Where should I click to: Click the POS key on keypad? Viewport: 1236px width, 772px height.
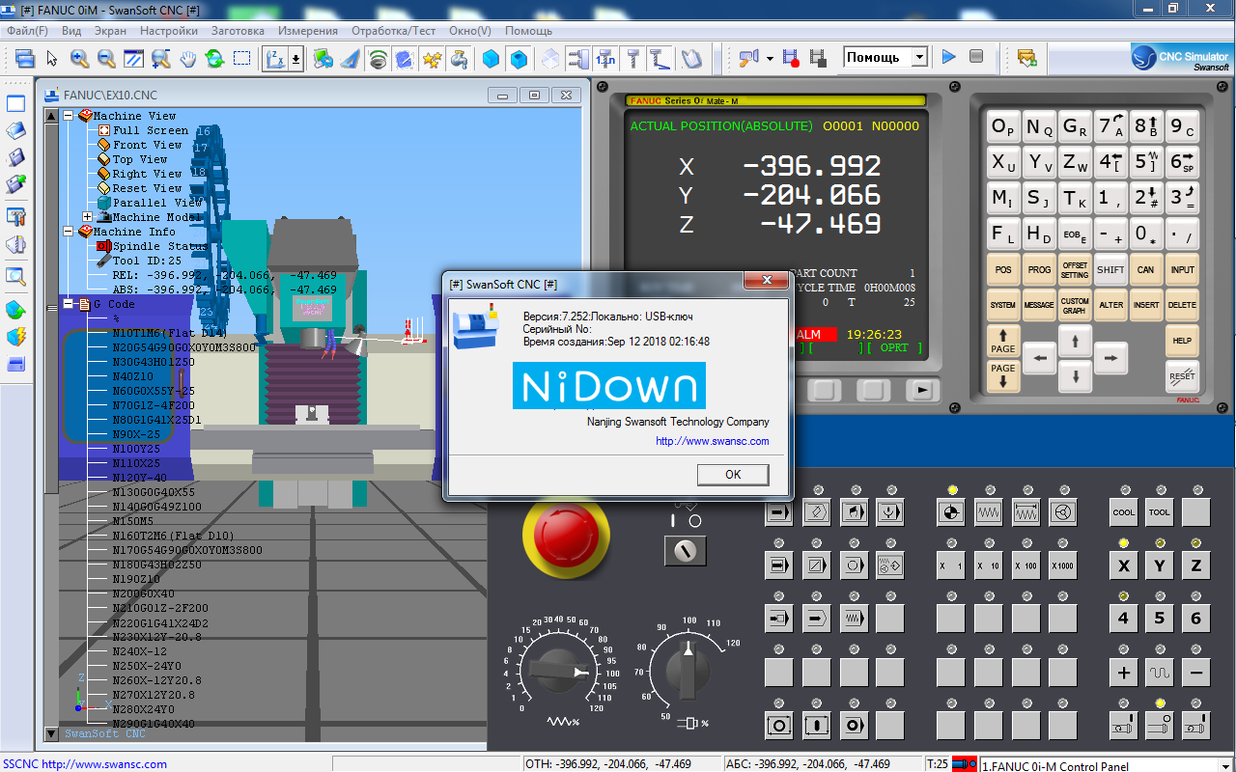click(x=1003, y=270)
